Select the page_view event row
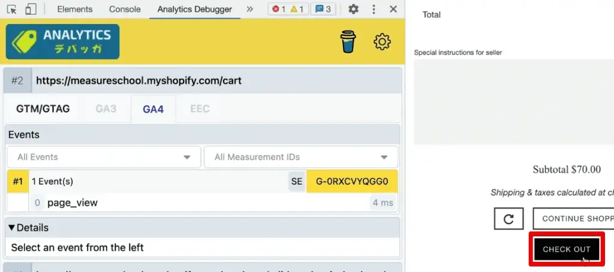 (x=72, y=203)
